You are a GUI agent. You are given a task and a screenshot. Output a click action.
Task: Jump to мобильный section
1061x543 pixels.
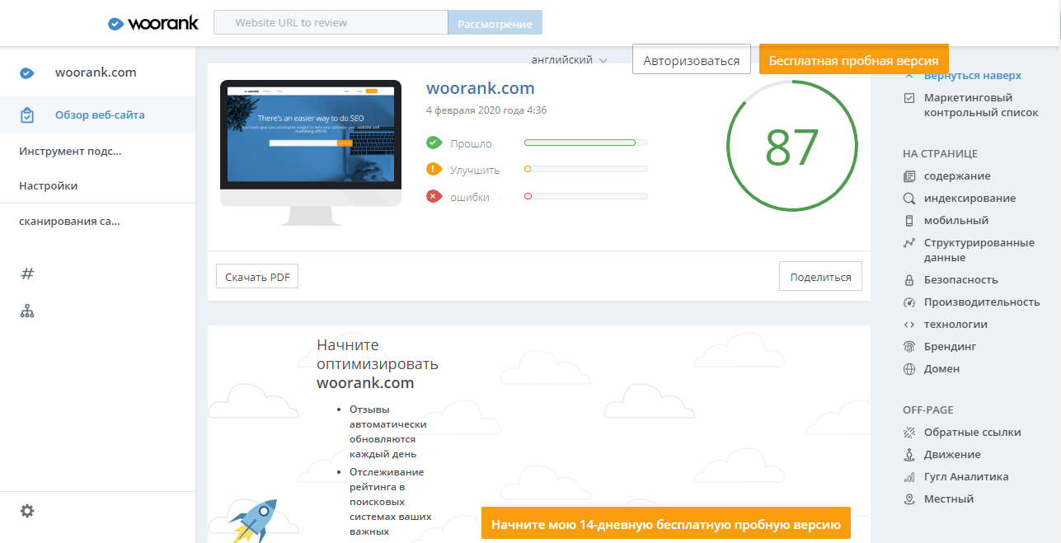(956, 221)
